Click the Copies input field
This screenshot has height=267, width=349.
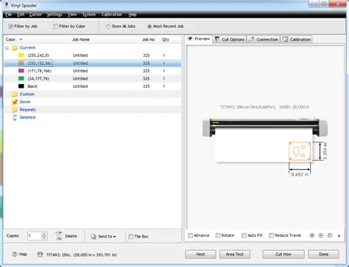click(x=34, y=236)
